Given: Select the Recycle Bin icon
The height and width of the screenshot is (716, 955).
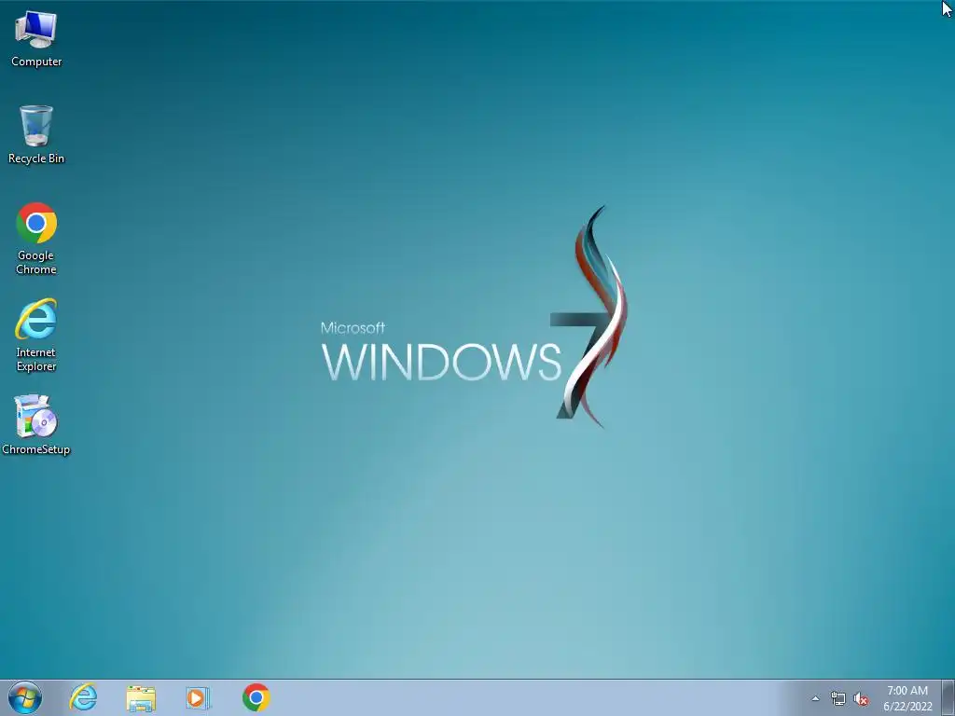Looking at the screenshot, I should tap(36, 134).
